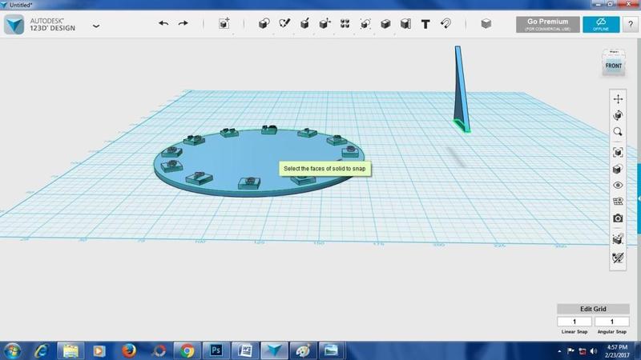Select the Text tool
Viewport: 641px width, 360px height.
coord(425,24)
